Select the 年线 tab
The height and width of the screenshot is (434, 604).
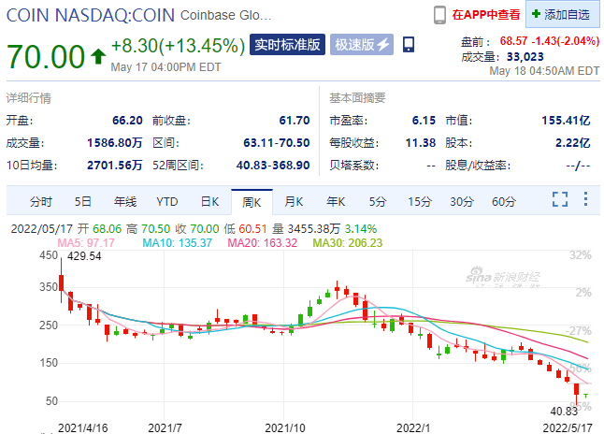pos(125,202)
